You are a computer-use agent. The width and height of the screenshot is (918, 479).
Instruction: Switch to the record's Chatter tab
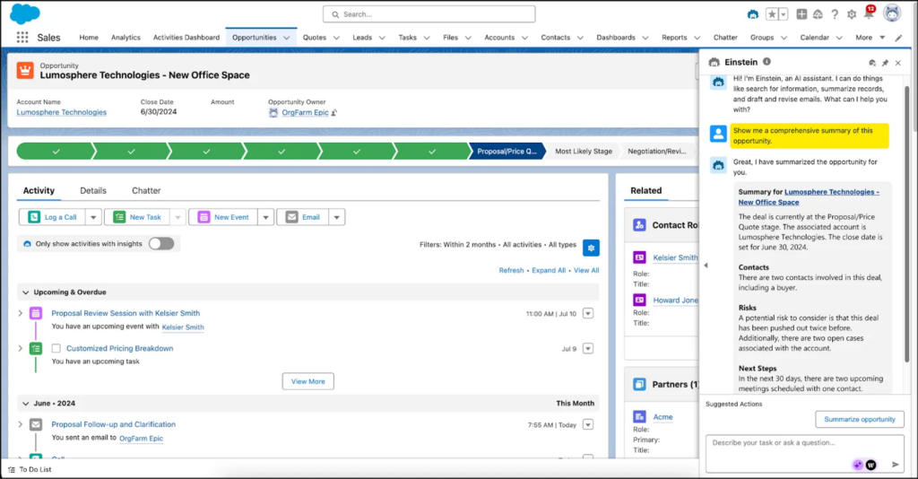[146, 191]
